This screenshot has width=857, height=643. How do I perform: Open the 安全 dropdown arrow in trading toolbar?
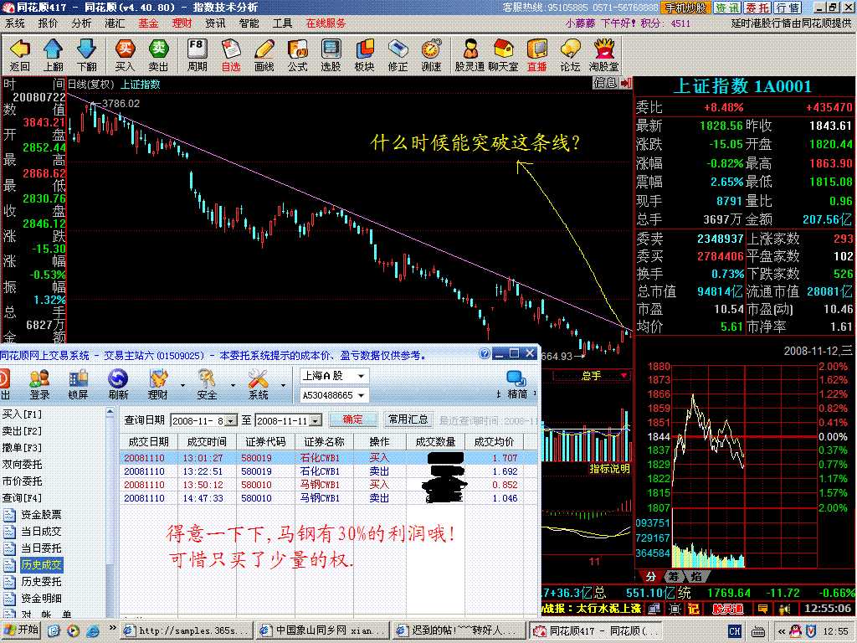(233, 385)
